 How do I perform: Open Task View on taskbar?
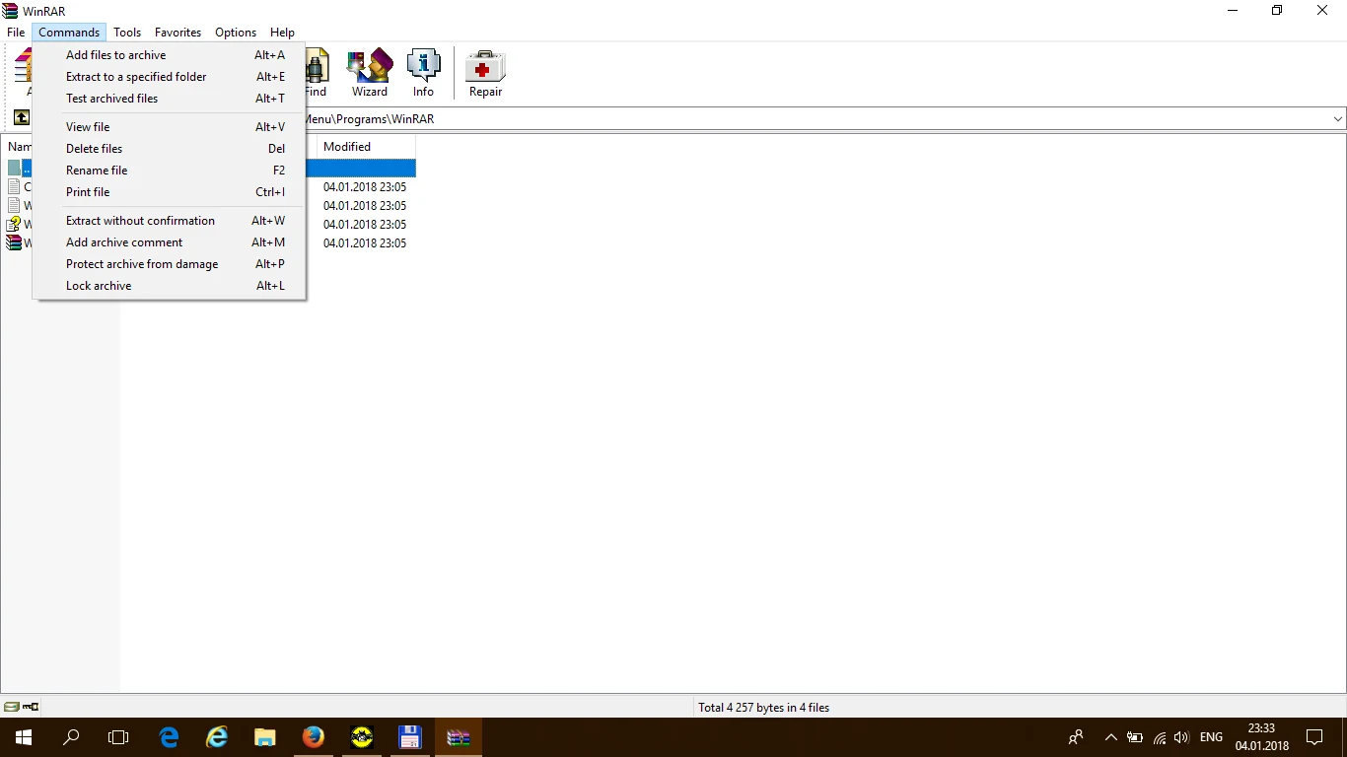click(118, 737)
